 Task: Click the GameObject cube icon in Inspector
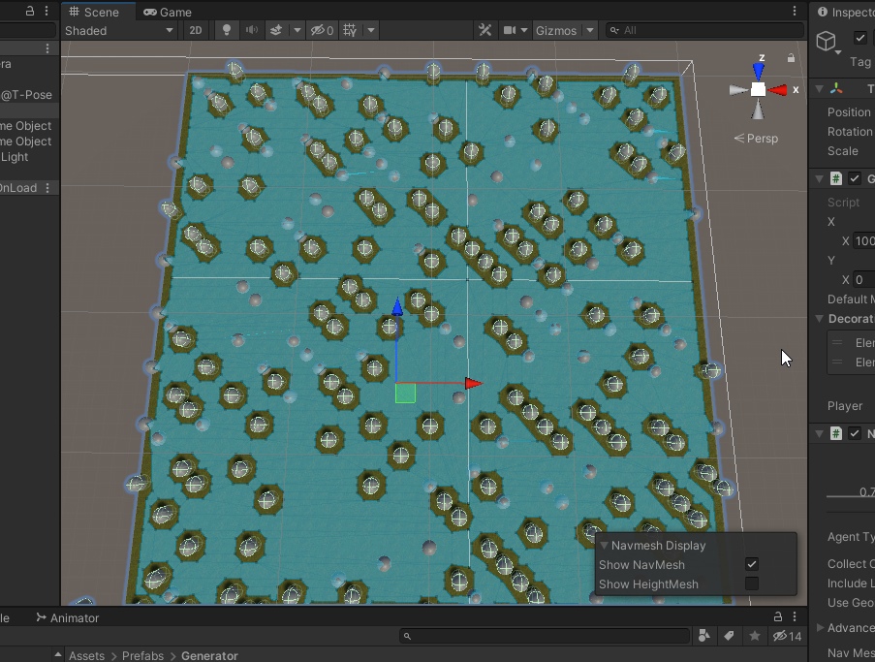click(826, 42)
